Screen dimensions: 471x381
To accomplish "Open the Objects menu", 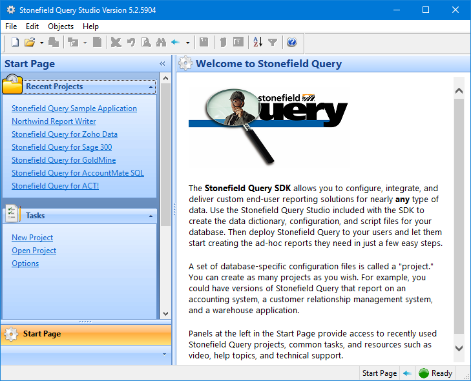I will tap(61, 26).
